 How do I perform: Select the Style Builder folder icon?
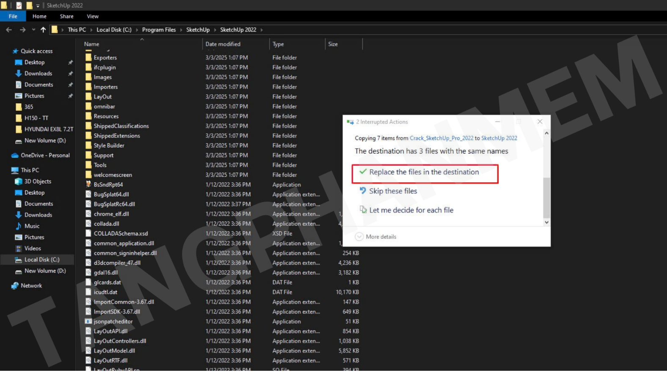[88, 145]
